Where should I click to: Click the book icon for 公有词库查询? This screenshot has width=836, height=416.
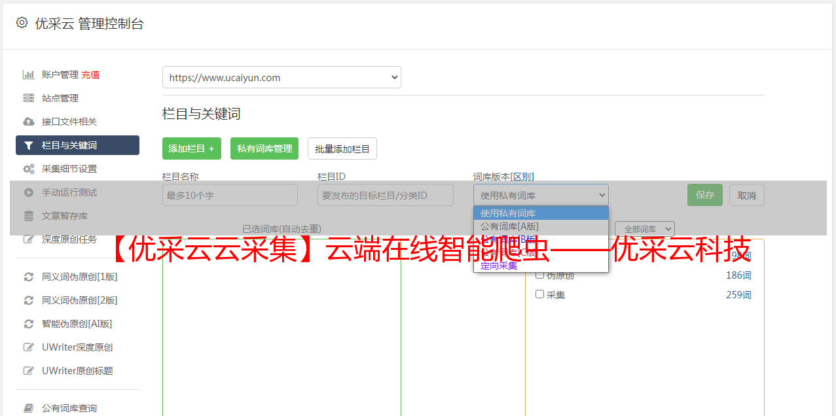click(29, 408)
